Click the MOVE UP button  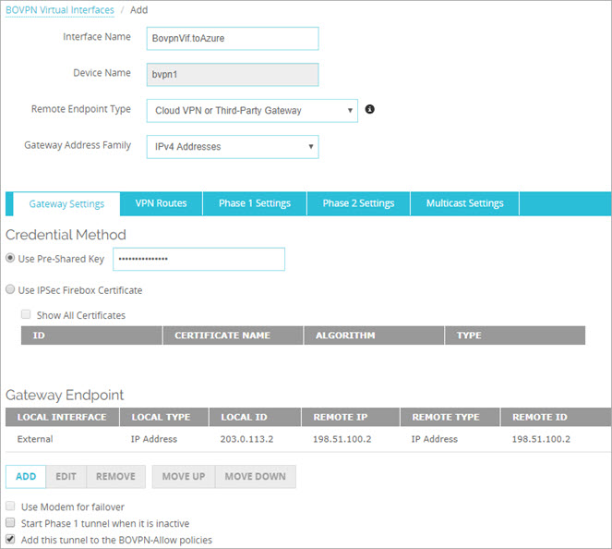184,477
